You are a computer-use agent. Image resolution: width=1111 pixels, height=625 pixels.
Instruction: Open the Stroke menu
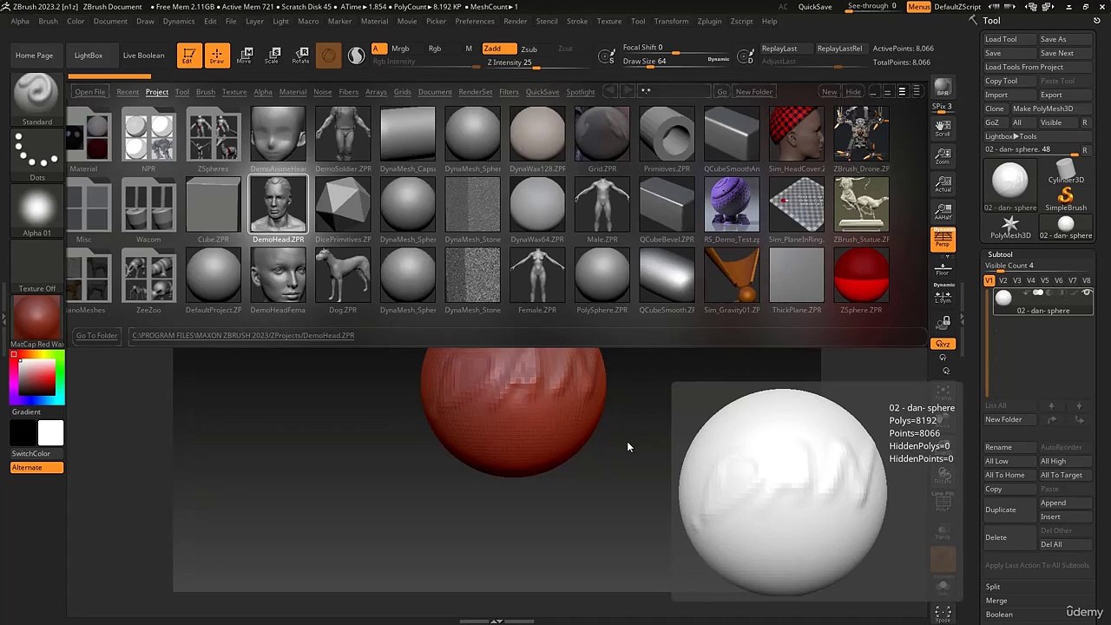coord(577,21)
